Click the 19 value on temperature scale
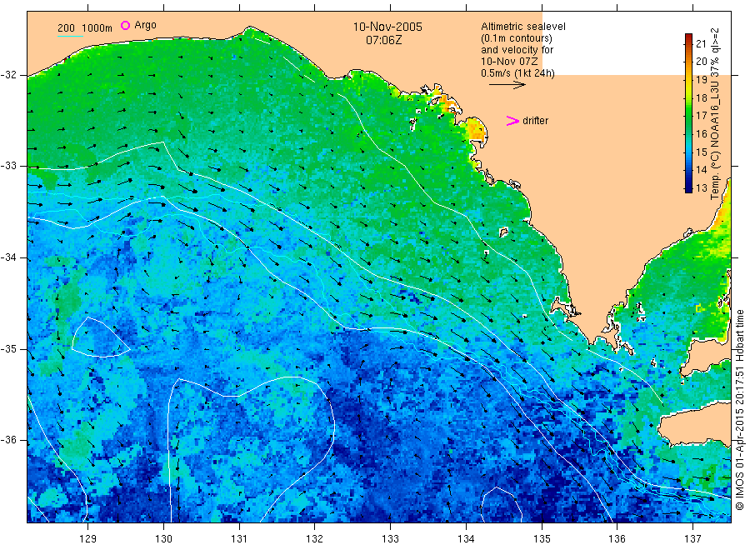Image resolution: width=750 pixels, height=550 pixels. pyautogui.click(x=701, y=80)
